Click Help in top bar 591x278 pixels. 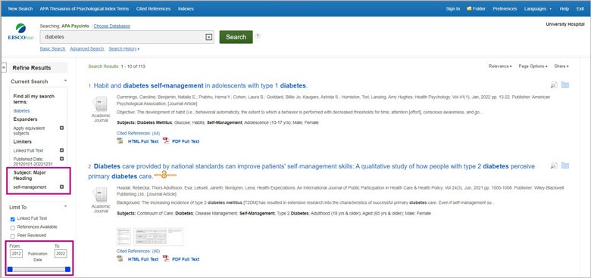(x=564, y=8)
